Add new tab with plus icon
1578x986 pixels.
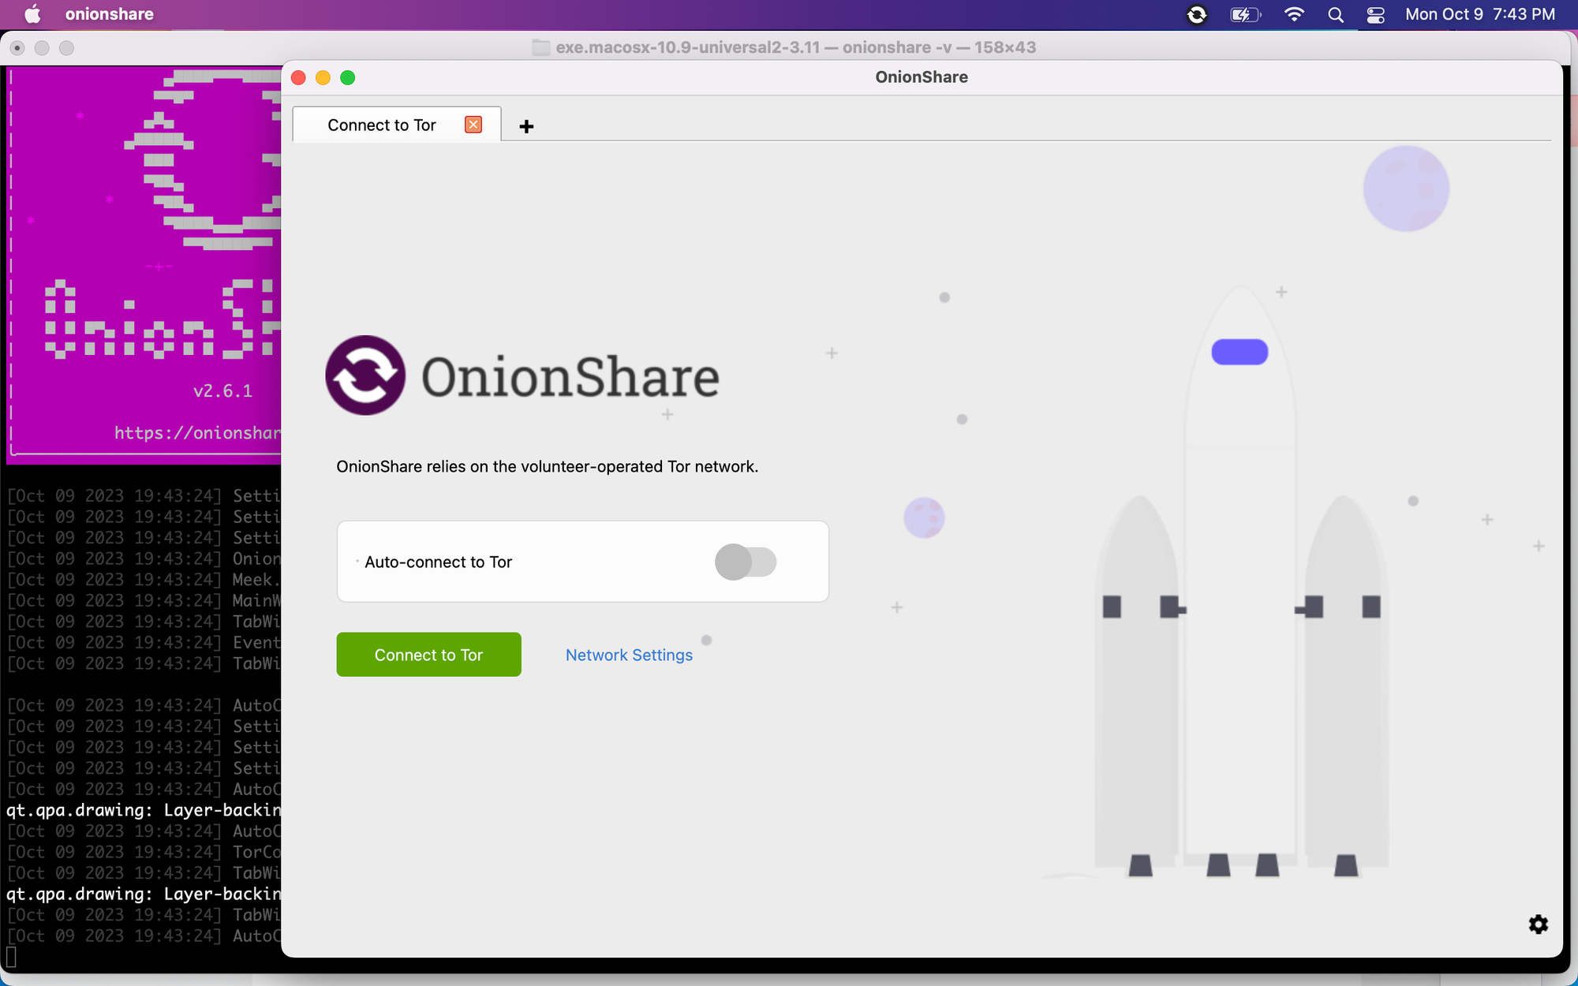tap(526, 126)
